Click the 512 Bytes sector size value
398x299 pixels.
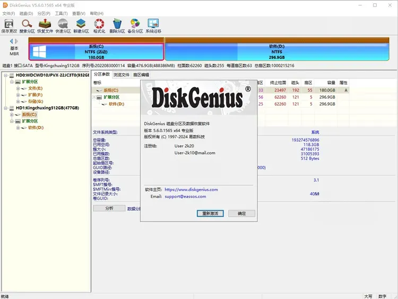pos(310,158)
